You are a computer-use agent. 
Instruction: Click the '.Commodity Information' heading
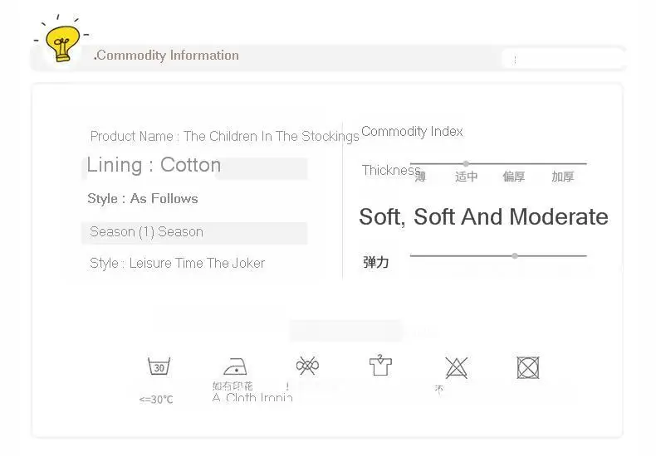(x=167, y=56)
